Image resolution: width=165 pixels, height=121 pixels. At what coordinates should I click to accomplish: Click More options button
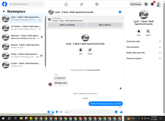point(105,25)
